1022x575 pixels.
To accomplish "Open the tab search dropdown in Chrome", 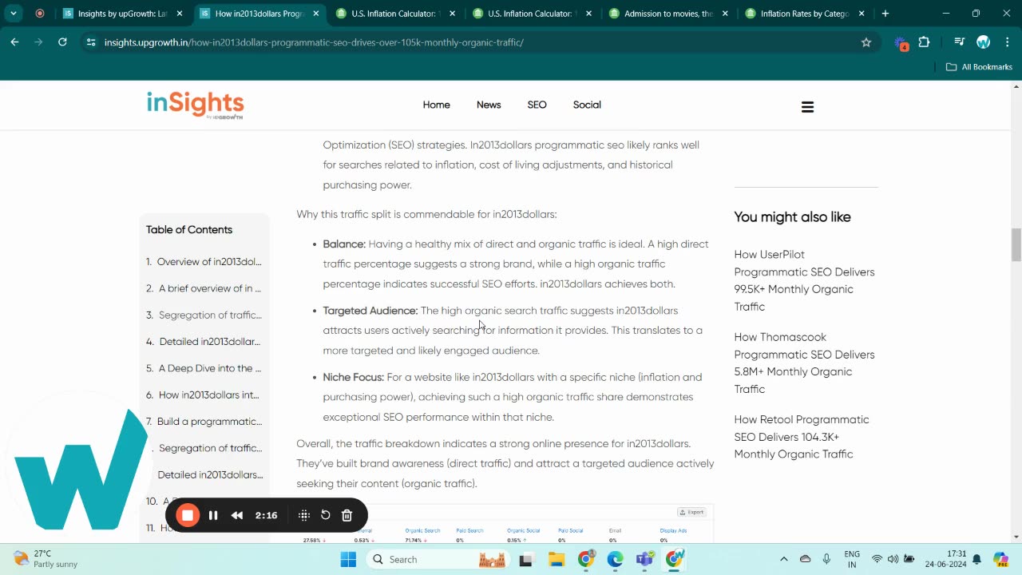I will (14, 14).
